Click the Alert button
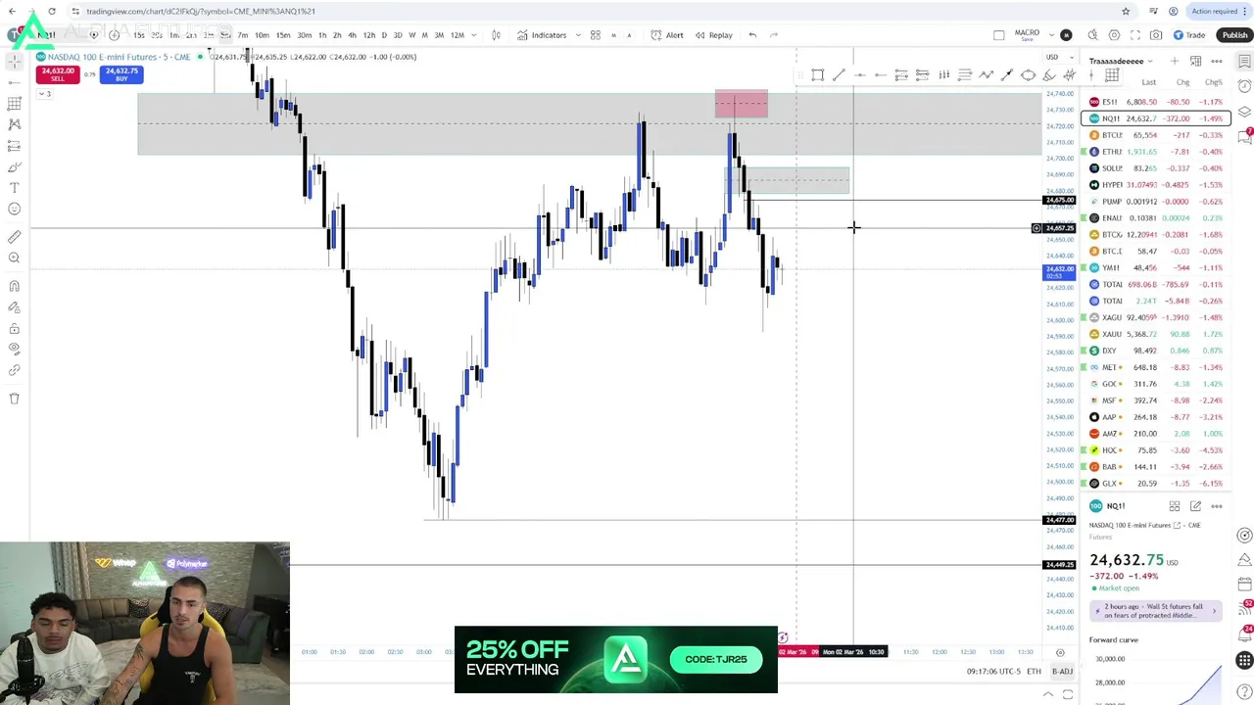Image resolution: width=1254 pixels, height=705 pixels. click(x=666, y=35)
